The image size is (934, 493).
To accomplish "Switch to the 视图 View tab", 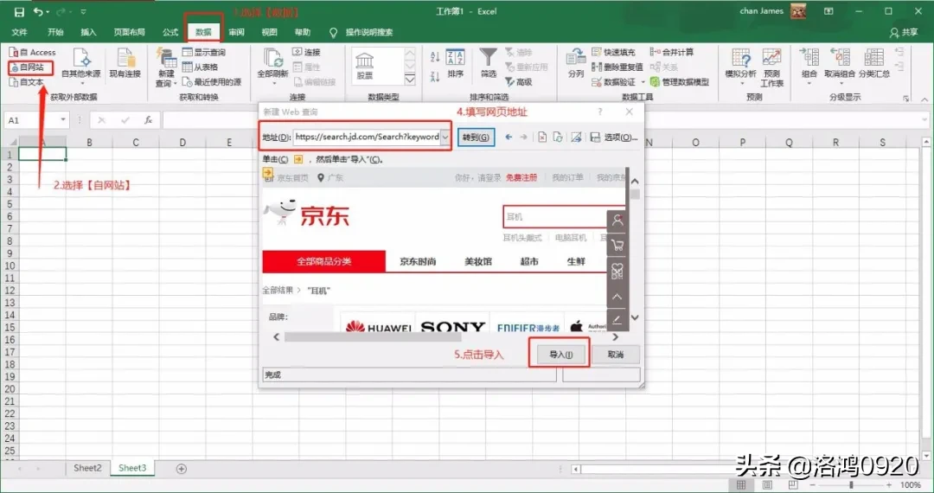I will [269, 32].
